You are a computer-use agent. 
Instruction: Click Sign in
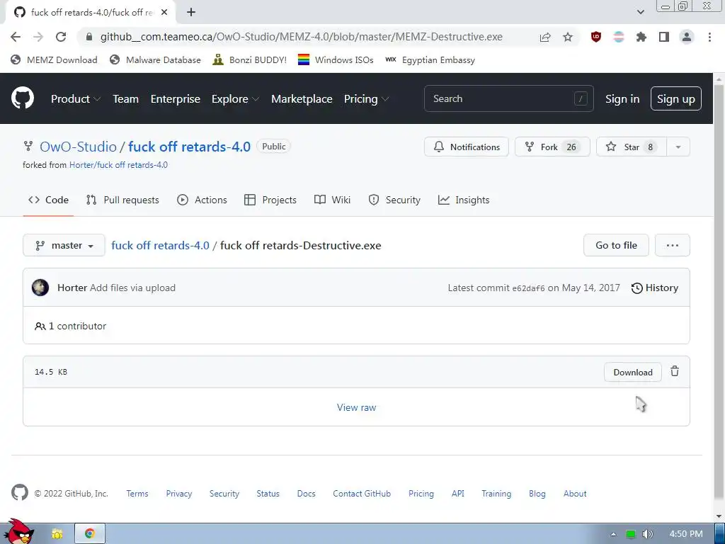click(x=622, y=99)
